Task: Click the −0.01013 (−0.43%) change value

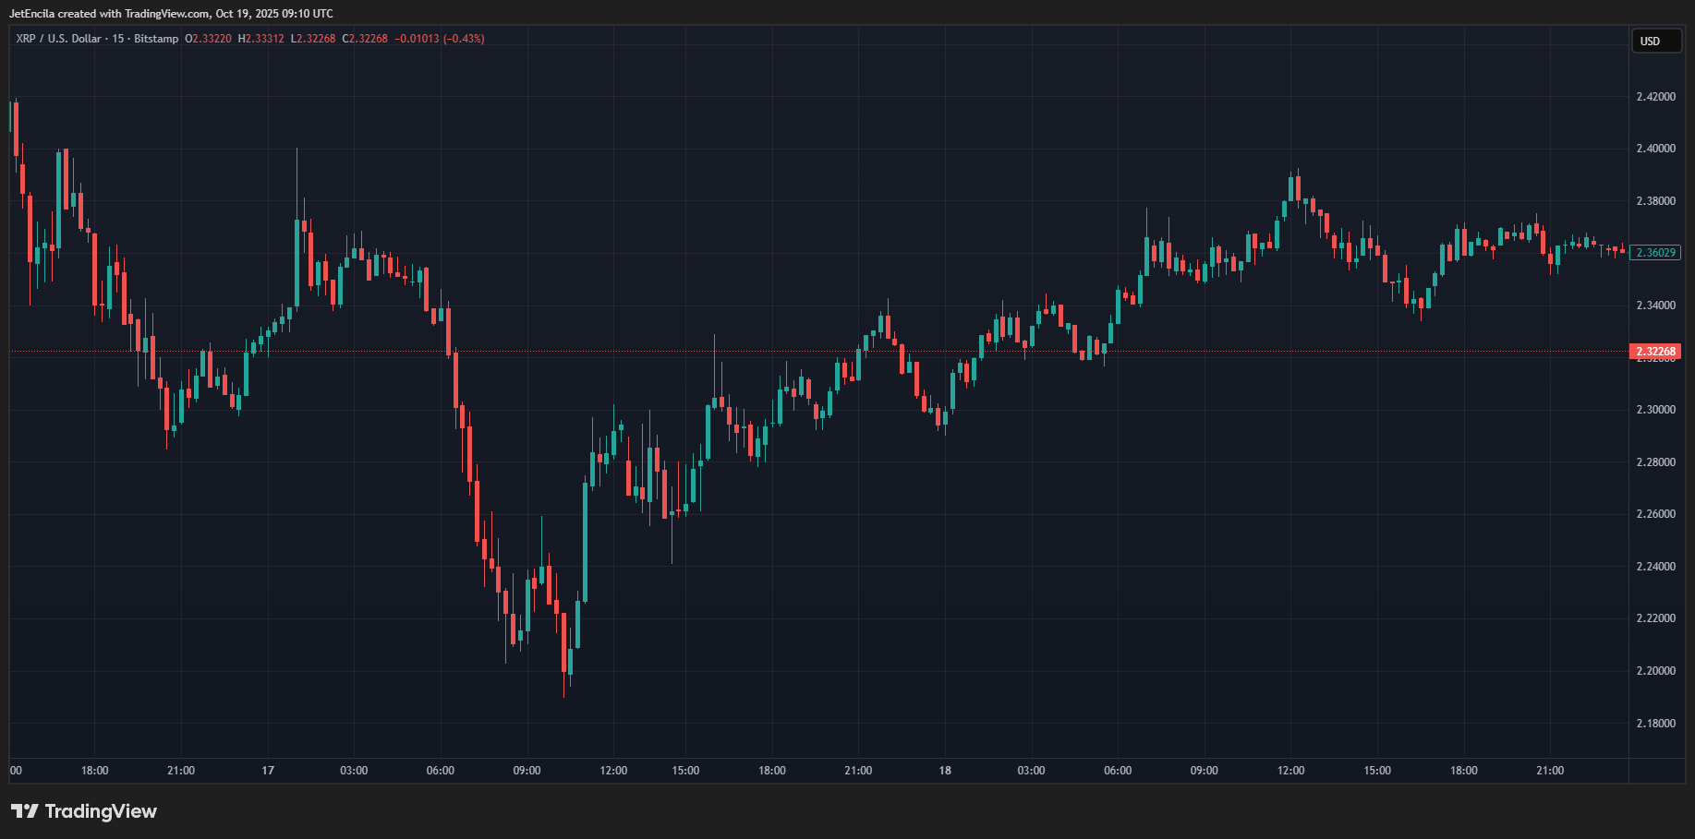Action: (440, 39)
